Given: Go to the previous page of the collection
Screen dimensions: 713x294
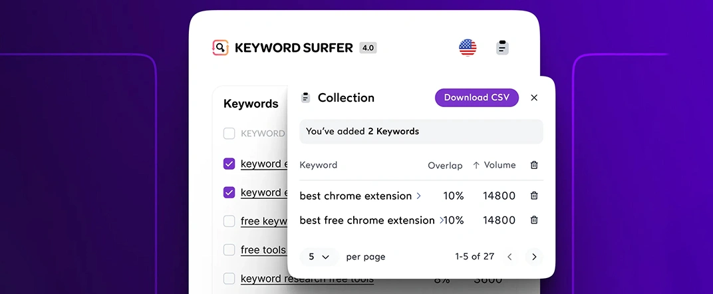Looking at the screenshot, I should pos(509,257).
